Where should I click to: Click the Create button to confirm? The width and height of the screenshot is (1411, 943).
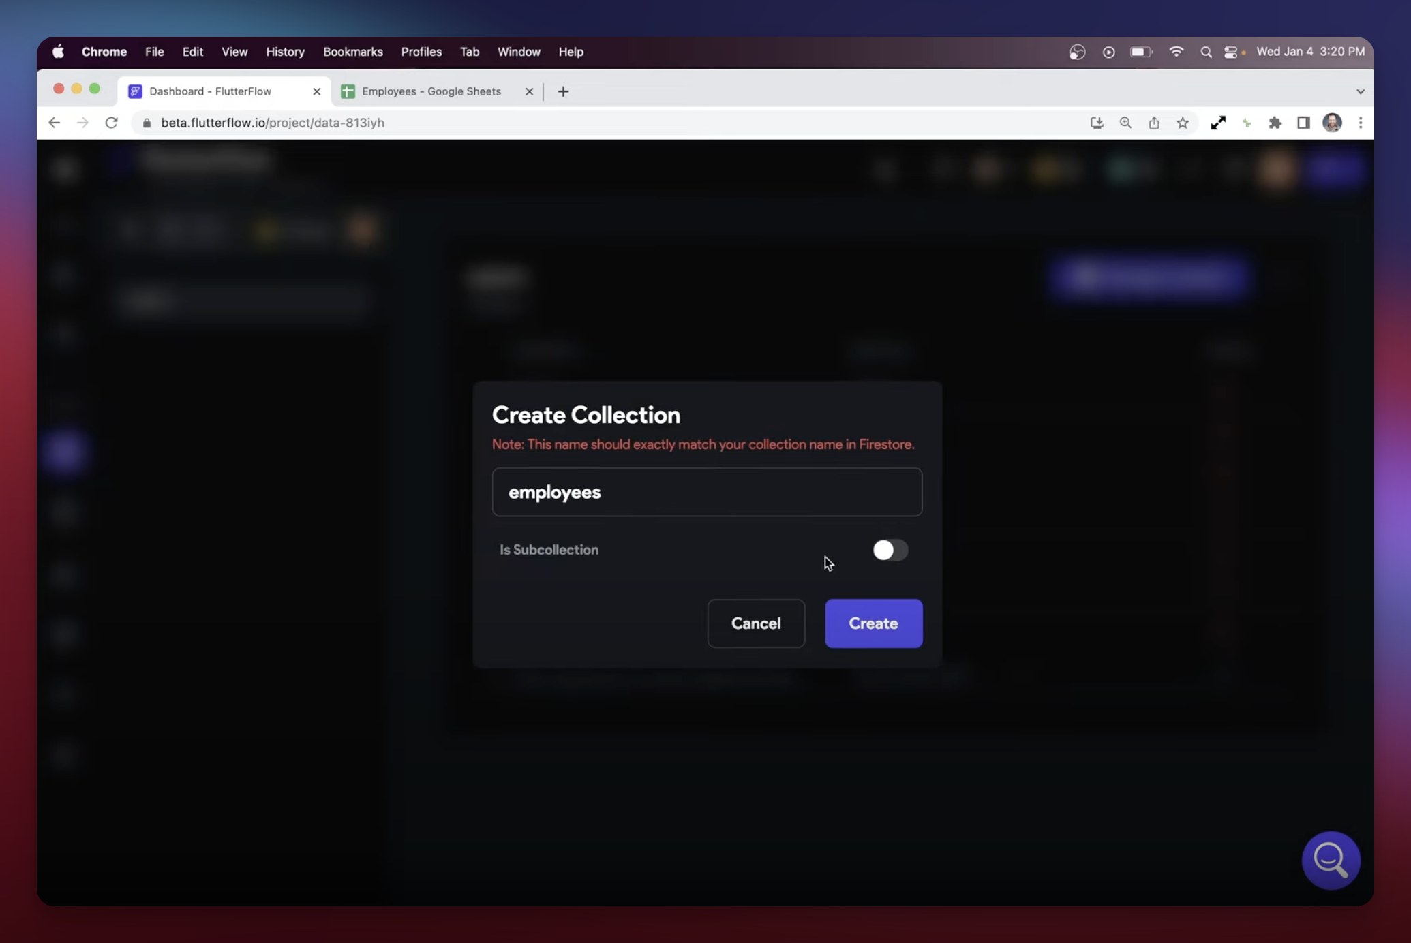click(x=873, y=622)
